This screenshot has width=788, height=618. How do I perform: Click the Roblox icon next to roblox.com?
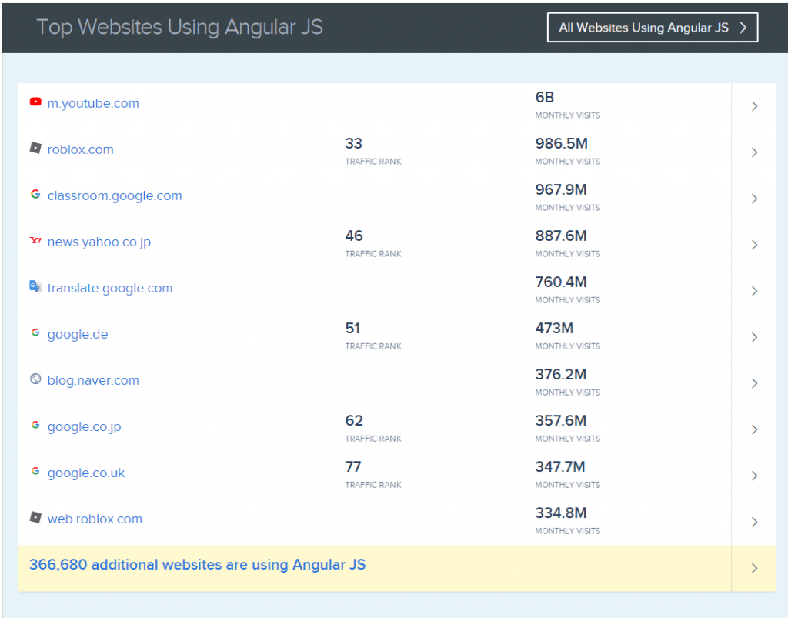point(35,149)
